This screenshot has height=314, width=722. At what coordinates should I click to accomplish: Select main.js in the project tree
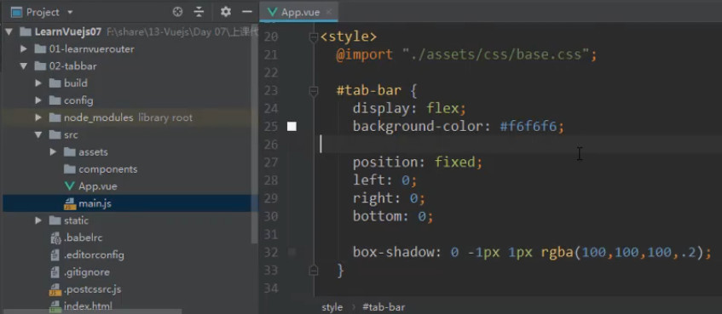95,203
